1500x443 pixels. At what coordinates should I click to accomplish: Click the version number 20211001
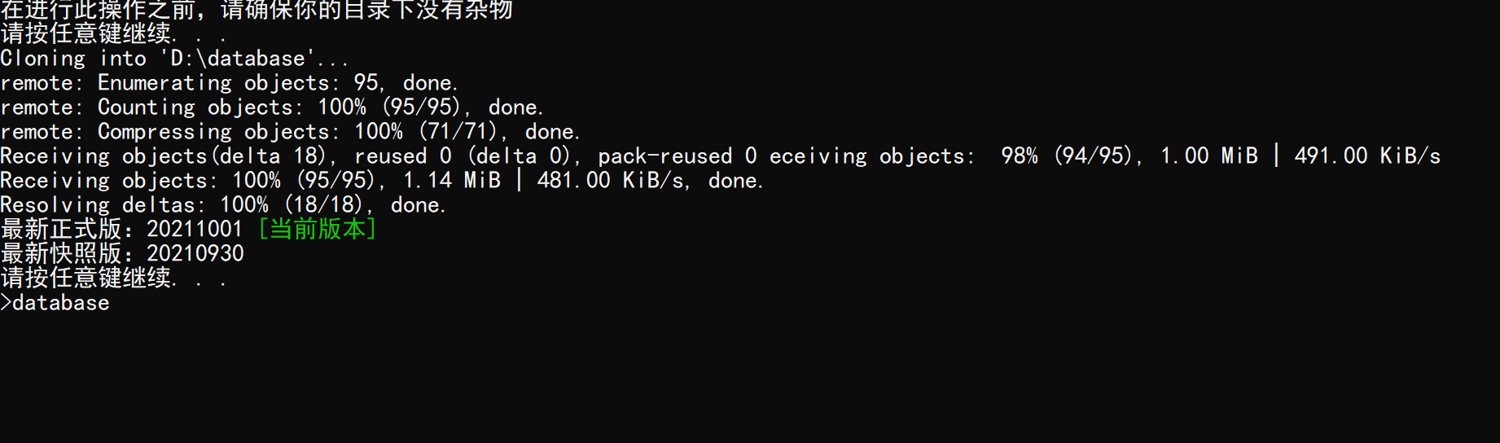[x=195, y=229]
